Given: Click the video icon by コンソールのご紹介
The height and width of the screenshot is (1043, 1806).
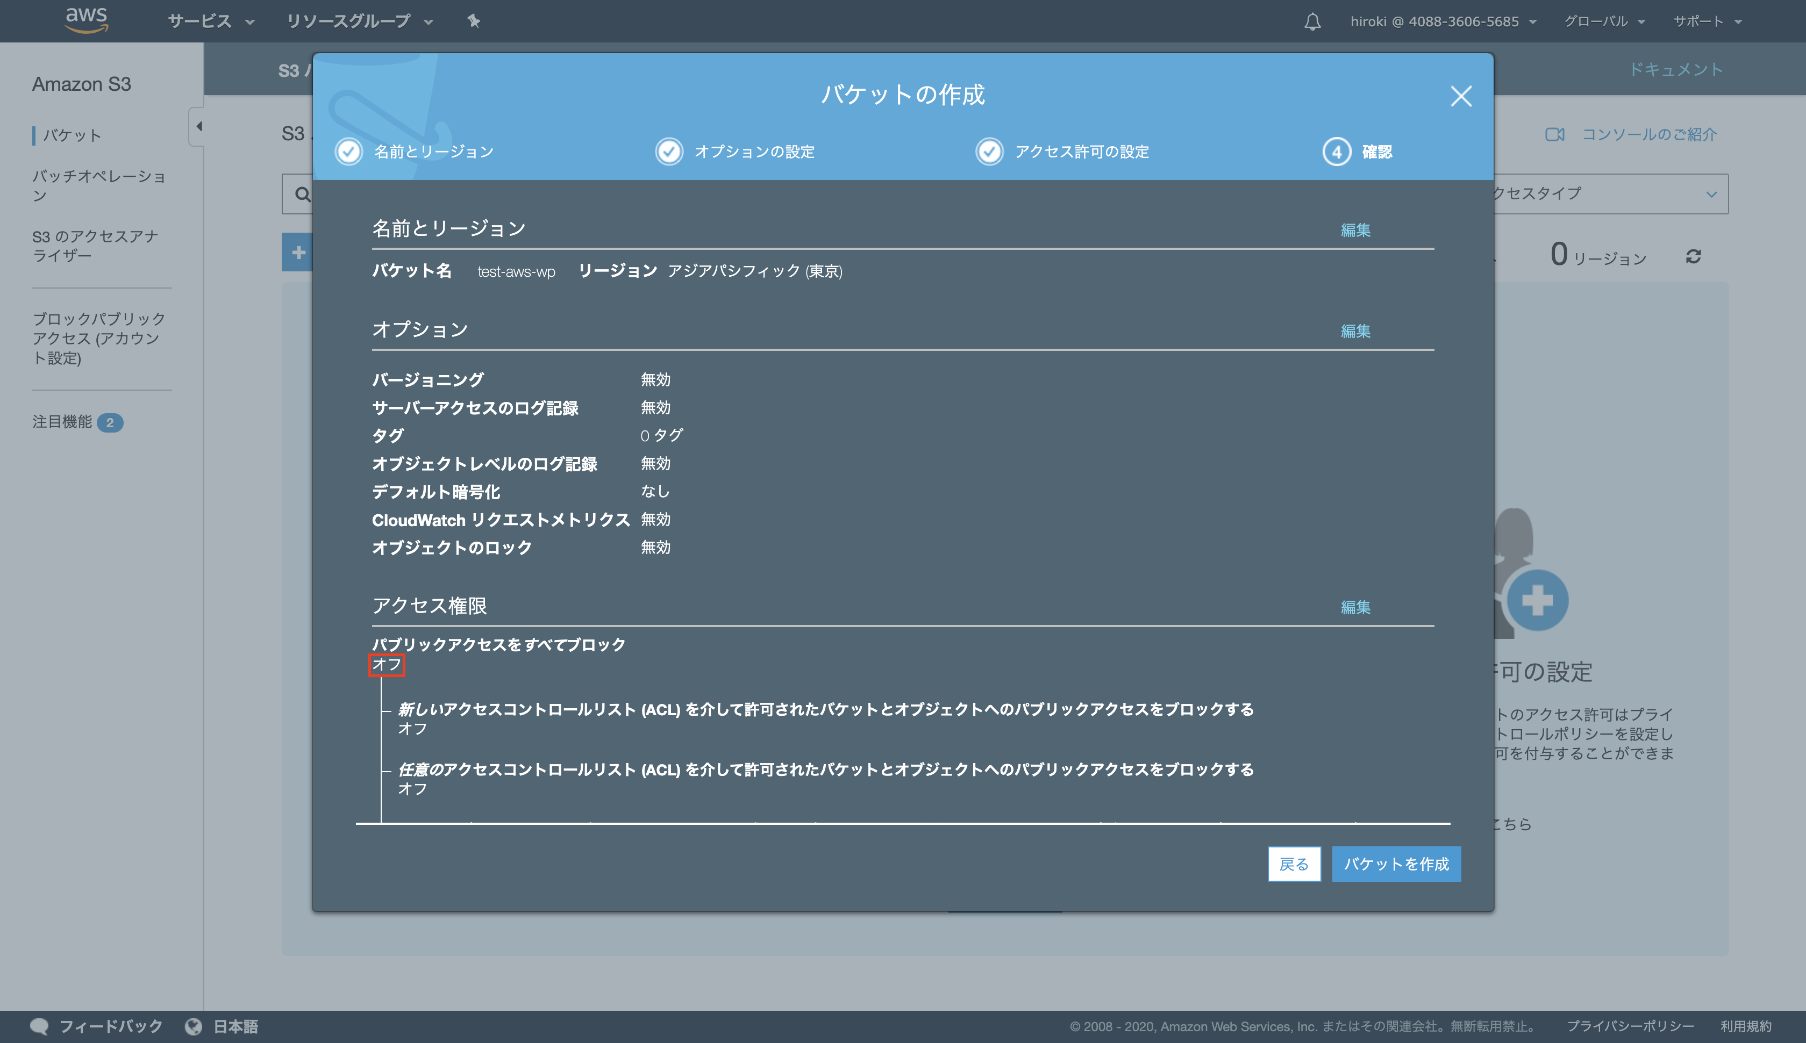Looking at the screenshot, I should coord(1554,135).
